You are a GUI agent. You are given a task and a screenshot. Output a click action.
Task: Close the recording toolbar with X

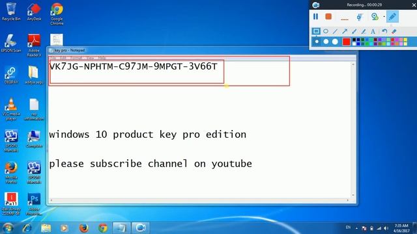click(414, 5)
